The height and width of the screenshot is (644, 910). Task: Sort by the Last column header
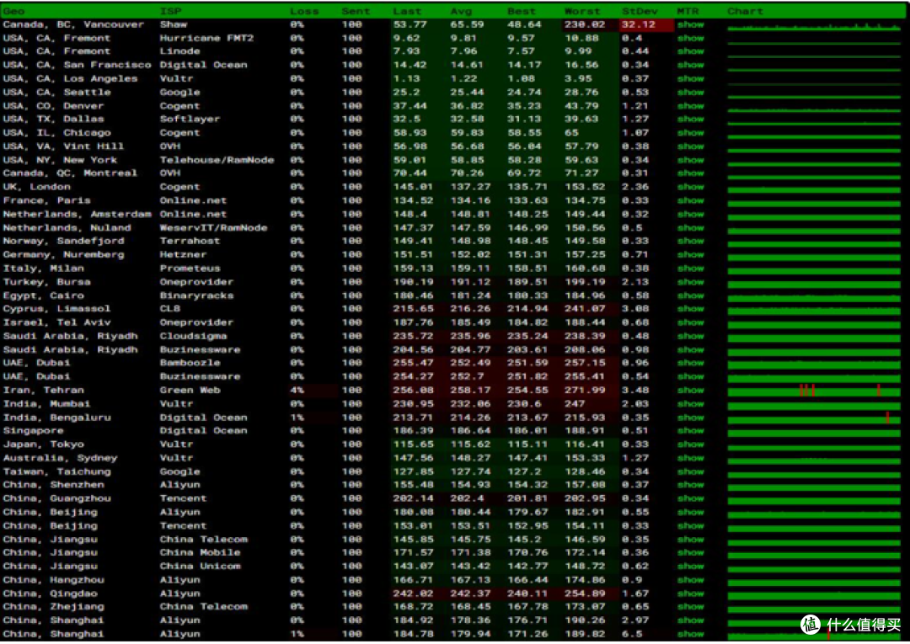(x=407, y=11)
